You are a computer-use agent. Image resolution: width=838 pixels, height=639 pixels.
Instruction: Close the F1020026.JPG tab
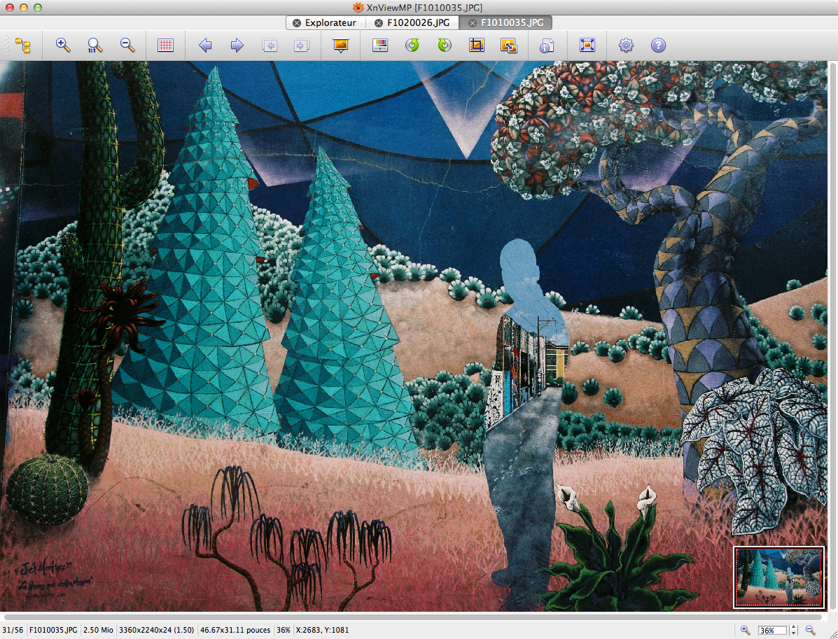pyautogui.click(x=378, y=23)
